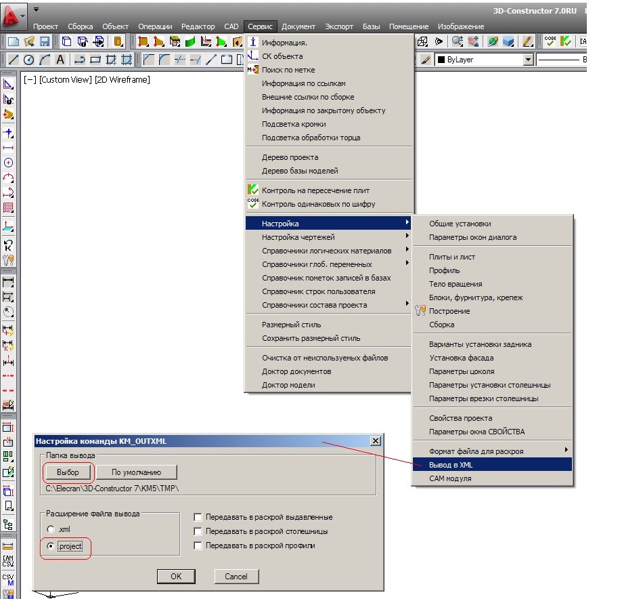Expand 'Формат файла для раскроя' submenu

pyautogui.click(x=476, y=451)
